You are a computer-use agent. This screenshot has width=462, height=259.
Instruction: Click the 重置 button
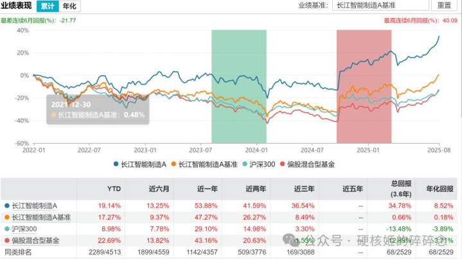(x=444, y=6)
